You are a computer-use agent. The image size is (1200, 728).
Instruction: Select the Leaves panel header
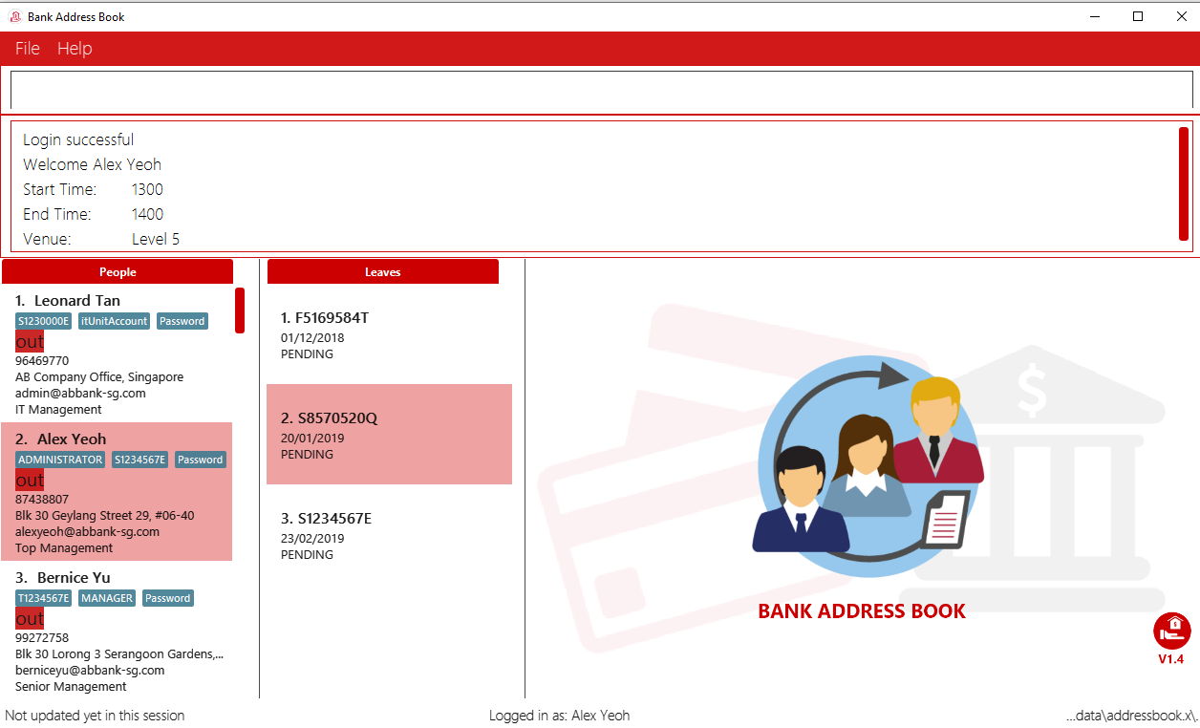coord(383,272)
